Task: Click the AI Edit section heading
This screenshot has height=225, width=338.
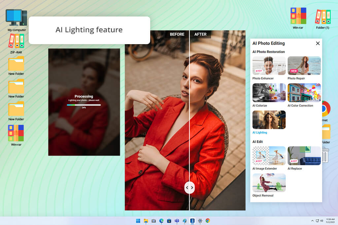Action: pos(257,142)
